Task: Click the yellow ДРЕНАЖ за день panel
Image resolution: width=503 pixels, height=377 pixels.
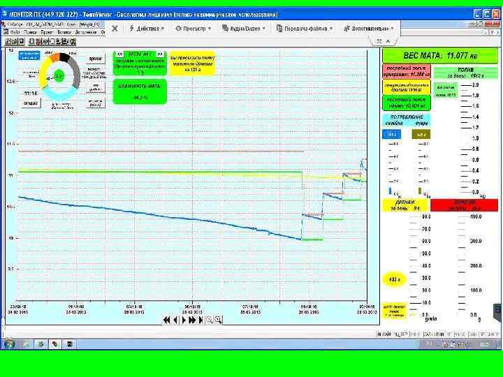Action: pyautogui.click(x=405, y=205)
